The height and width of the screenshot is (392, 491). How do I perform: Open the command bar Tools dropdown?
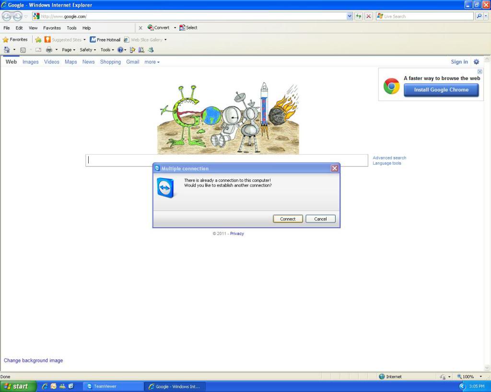pos(107,50)
